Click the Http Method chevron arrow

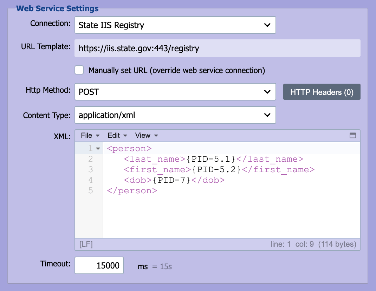[267, 92]
